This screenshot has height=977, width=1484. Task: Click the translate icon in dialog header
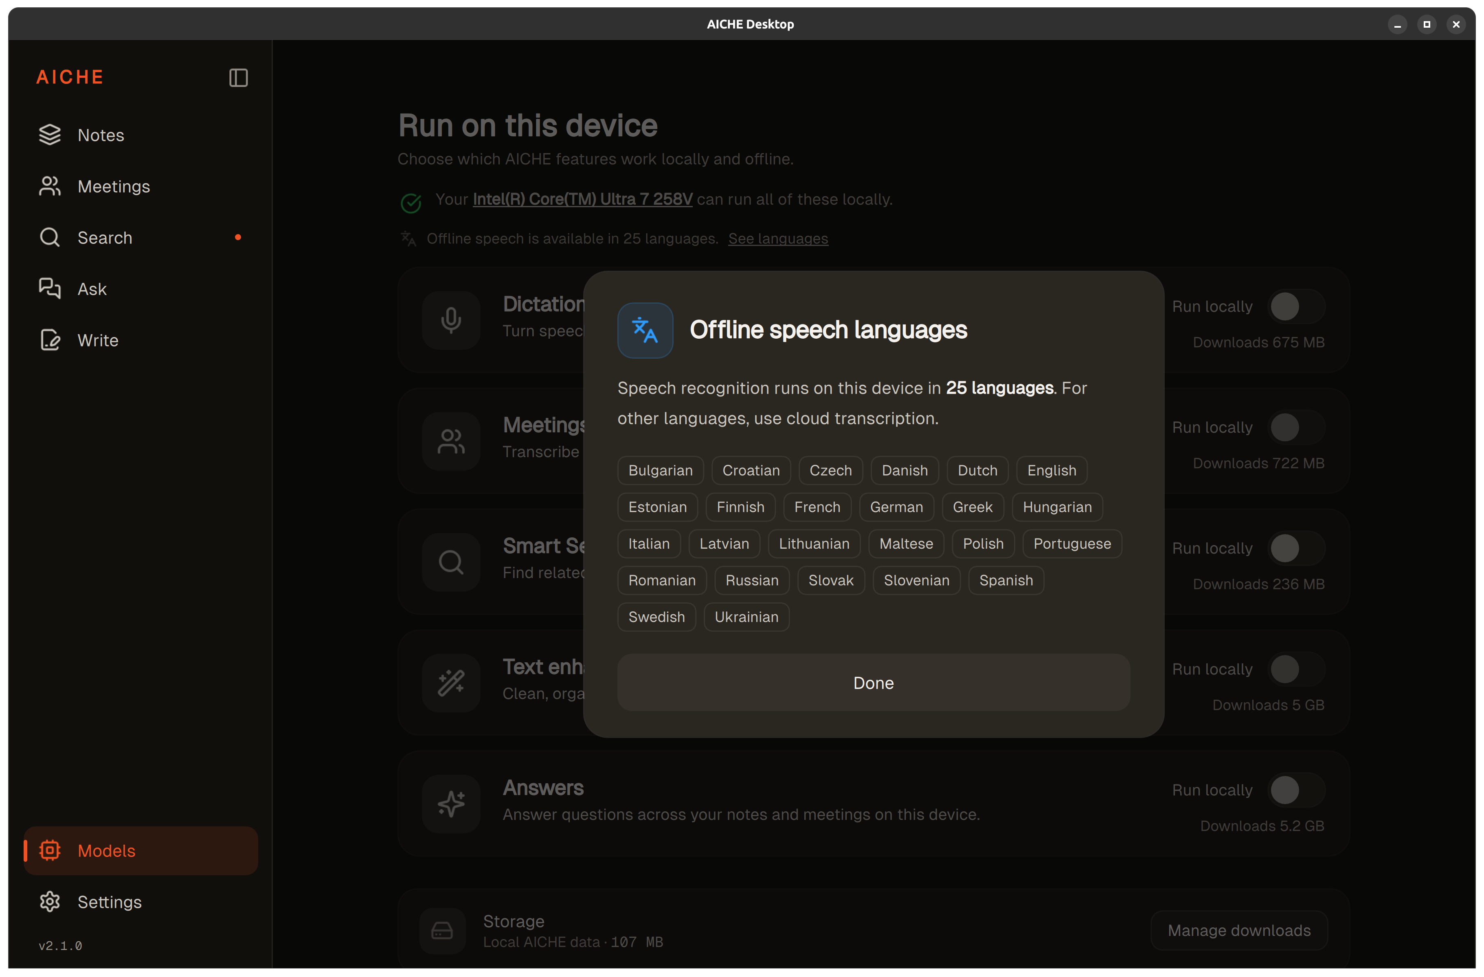(645, 330)
